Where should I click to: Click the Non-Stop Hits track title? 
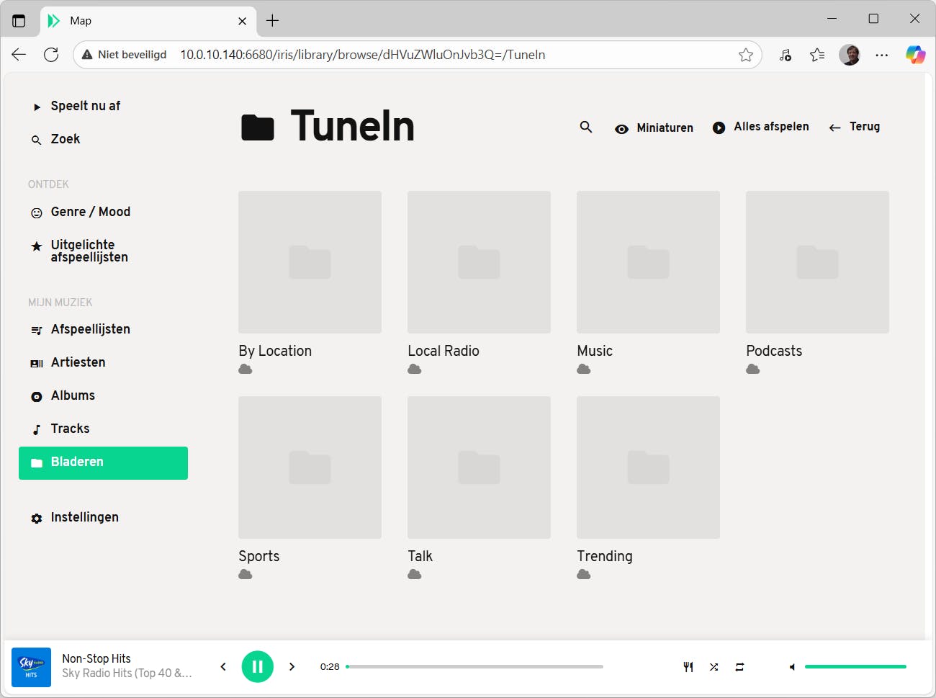pos(96,658)
